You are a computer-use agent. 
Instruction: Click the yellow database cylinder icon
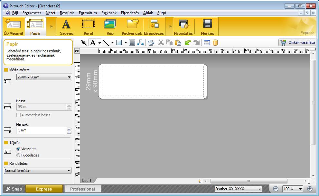215,43
